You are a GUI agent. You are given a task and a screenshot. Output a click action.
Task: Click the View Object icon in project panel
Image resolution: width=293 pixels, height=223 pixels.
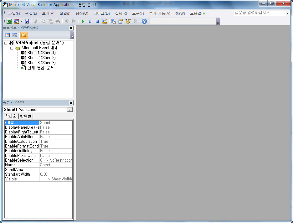coord(14,35)
